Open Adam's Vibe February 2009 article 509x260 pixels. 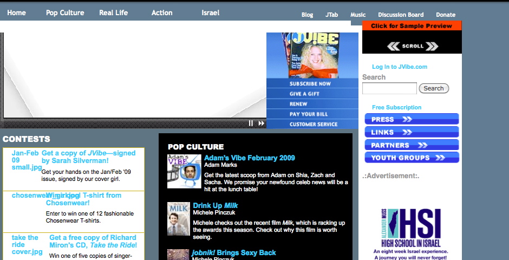[x=250, y=158]
